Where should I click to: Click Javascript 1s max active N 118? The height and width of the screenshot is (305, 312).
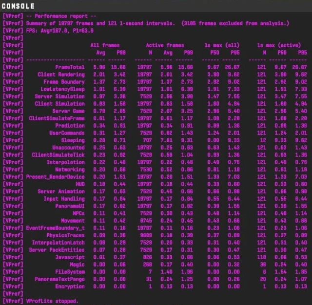261,257
